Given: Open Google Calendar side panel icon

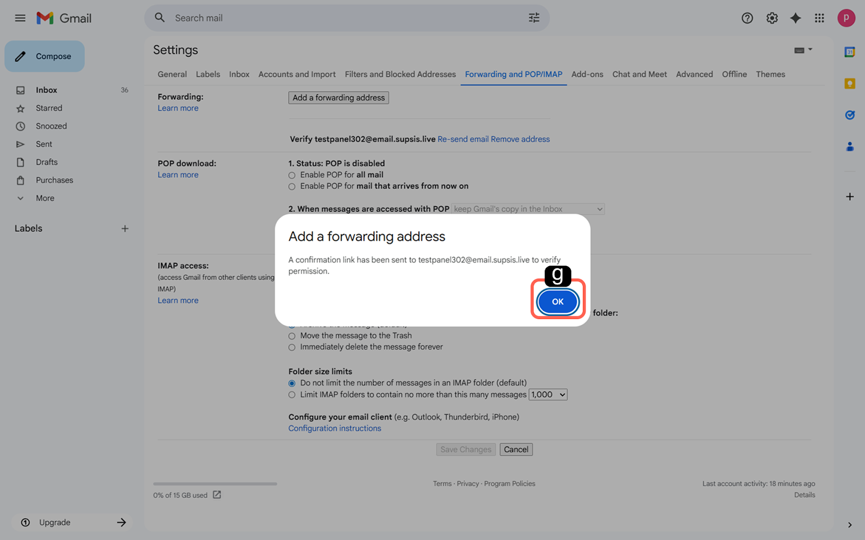Looking at the screenshot, I should pos(849,52).
